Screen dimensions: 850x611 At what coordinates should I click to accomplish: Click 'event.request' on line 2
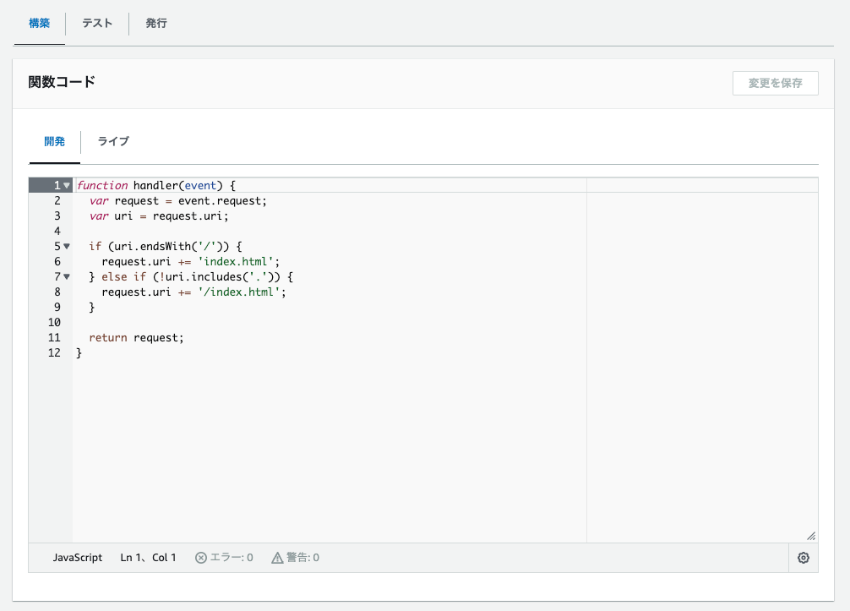(x=220, y=200)
